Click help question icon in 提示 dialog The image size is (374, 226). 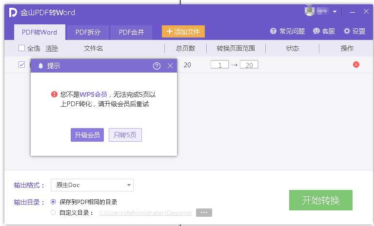(x=157, y=66)
